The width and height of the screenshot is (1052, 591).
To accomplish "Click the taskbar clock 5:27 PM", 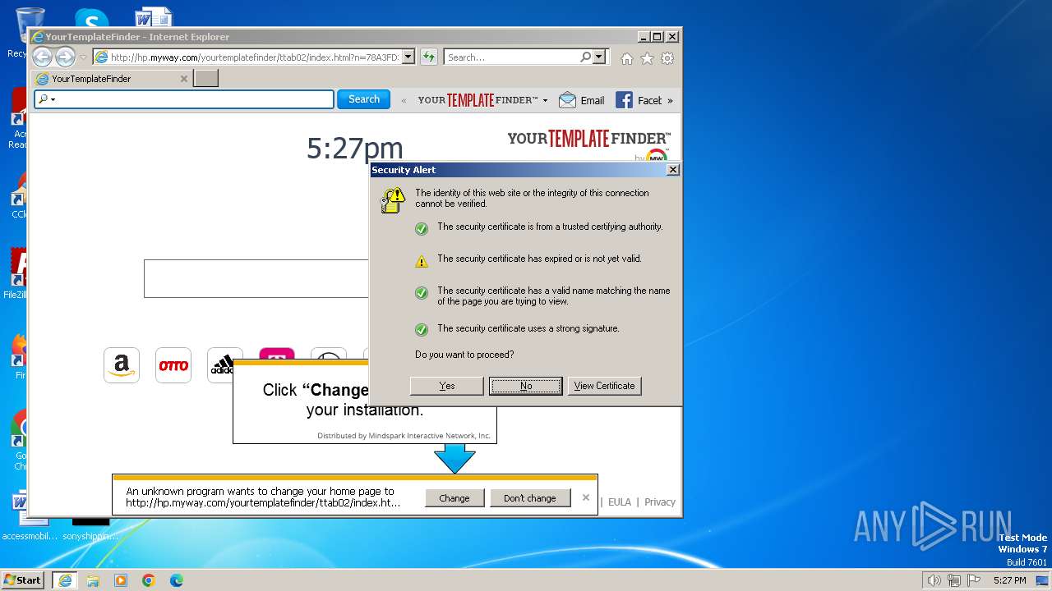I will 1010,580.
